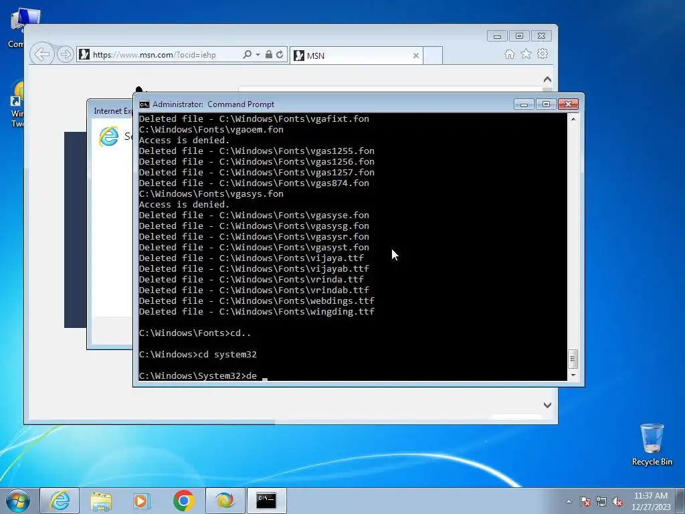Click the 'vrinda.ttf' deleted file line
The height and width of the screenshot is (514, 685).
(x=252, y=279)
